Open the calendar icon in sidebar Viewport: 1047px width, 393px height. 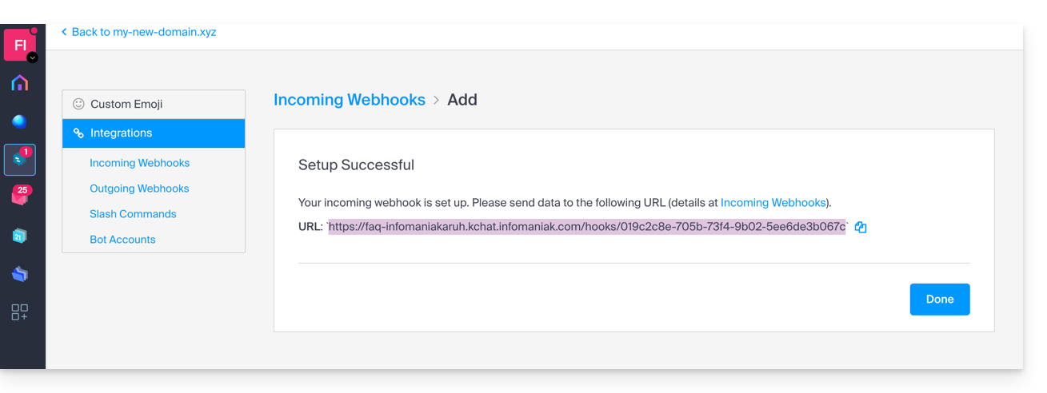(x=20, y=236)
